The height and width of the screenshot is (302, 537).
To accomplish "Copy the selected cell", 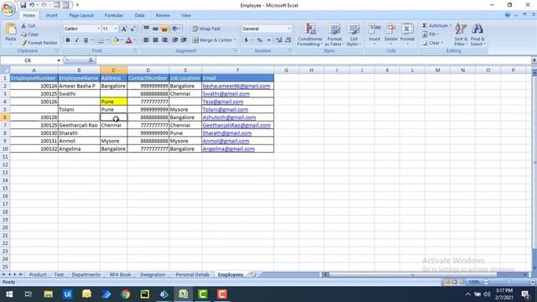I will 30,34.
